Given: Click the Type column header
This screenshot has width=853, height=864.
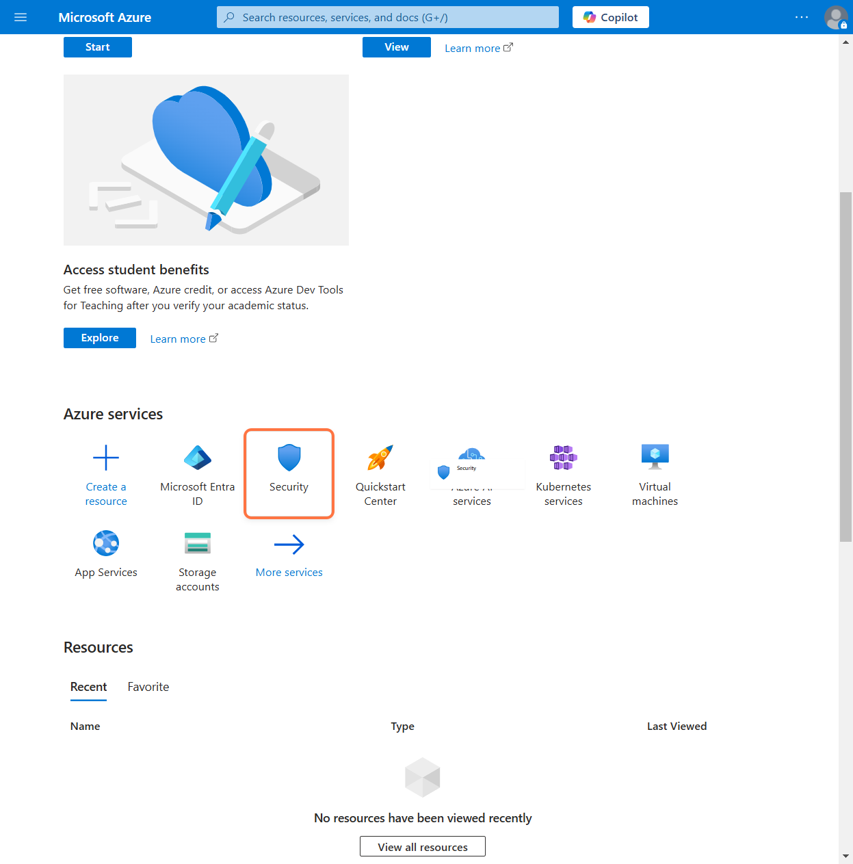Looking at the screenshot, I should click(x=403, y=726).
